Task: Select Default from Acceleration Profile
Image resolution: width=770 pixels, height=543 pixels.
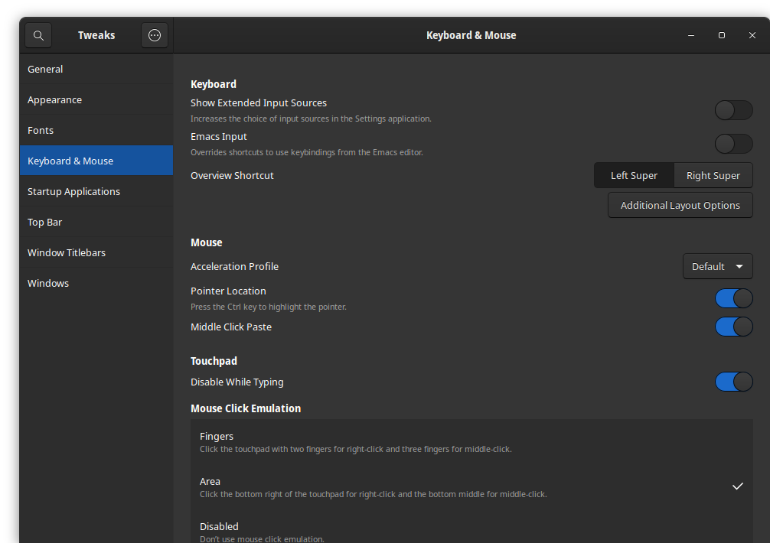Action: [x=717, y=266]
